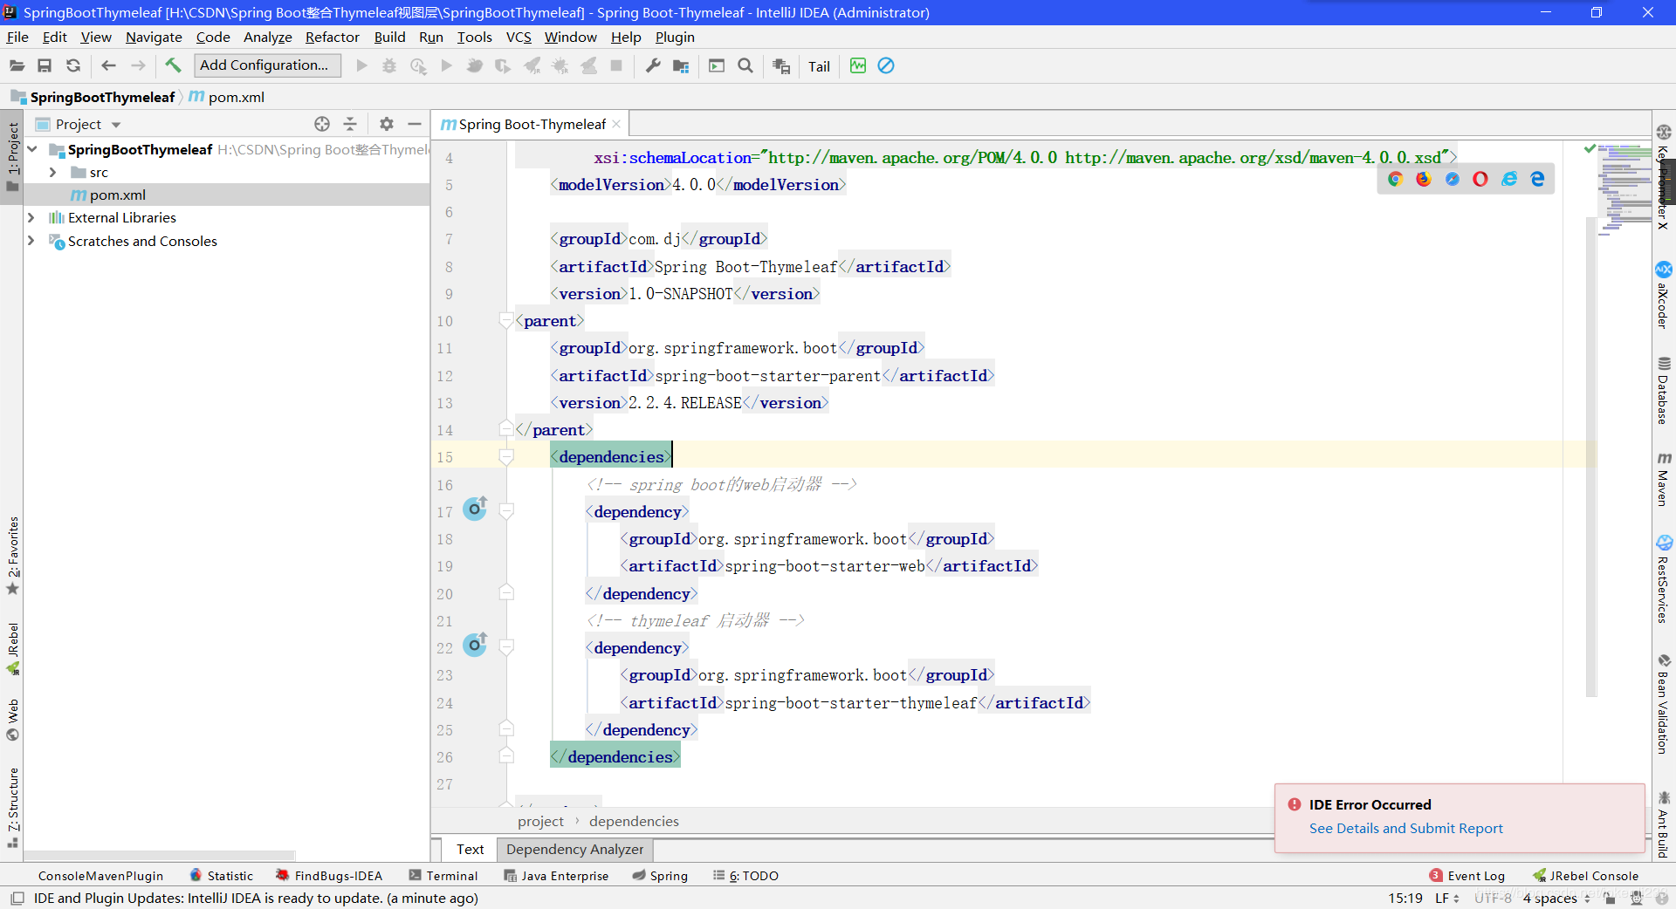Viewport: 1676px width, 909px height.
Task: Click the Tail toolbar button
Action: (819, 66)
